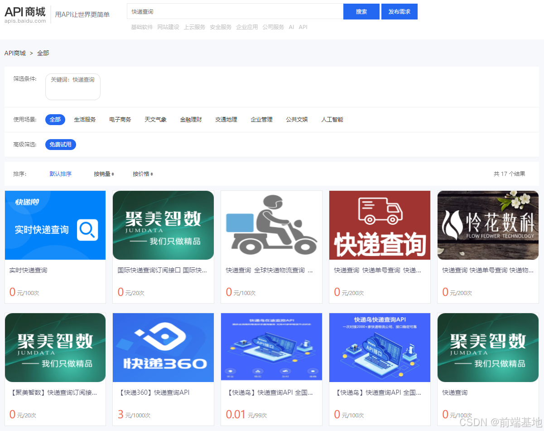
Task: Click the 快递查询 全球快递物流查询 title
Action: click(269, 270)
